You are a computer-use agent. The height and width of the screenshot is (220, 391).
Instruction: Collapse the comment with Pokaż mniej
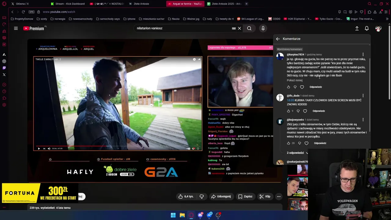294,80
